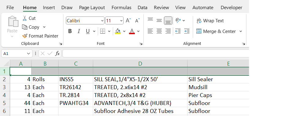Screen dimensions: 289x116
Task: Click the Increase Indent icon
Action: click(x=187, y=31)
